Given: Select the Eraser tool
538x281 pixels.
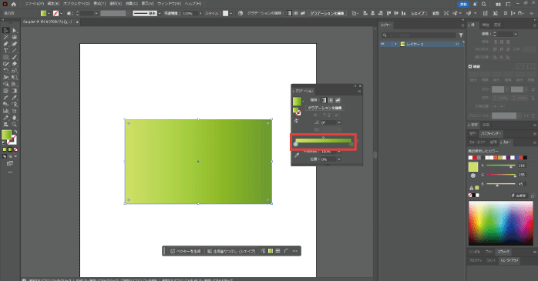Looking at the screenshot, I should pos(15,64).
